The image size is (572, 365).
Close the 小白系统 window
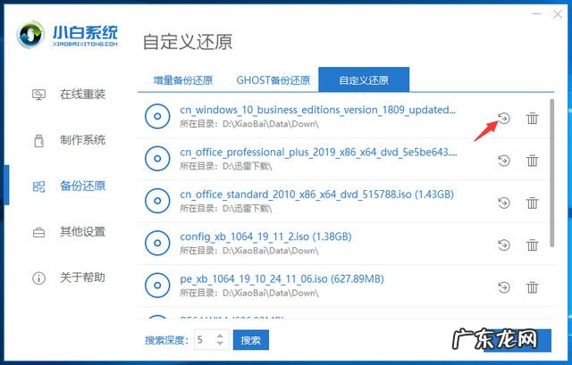pos(558,14)
